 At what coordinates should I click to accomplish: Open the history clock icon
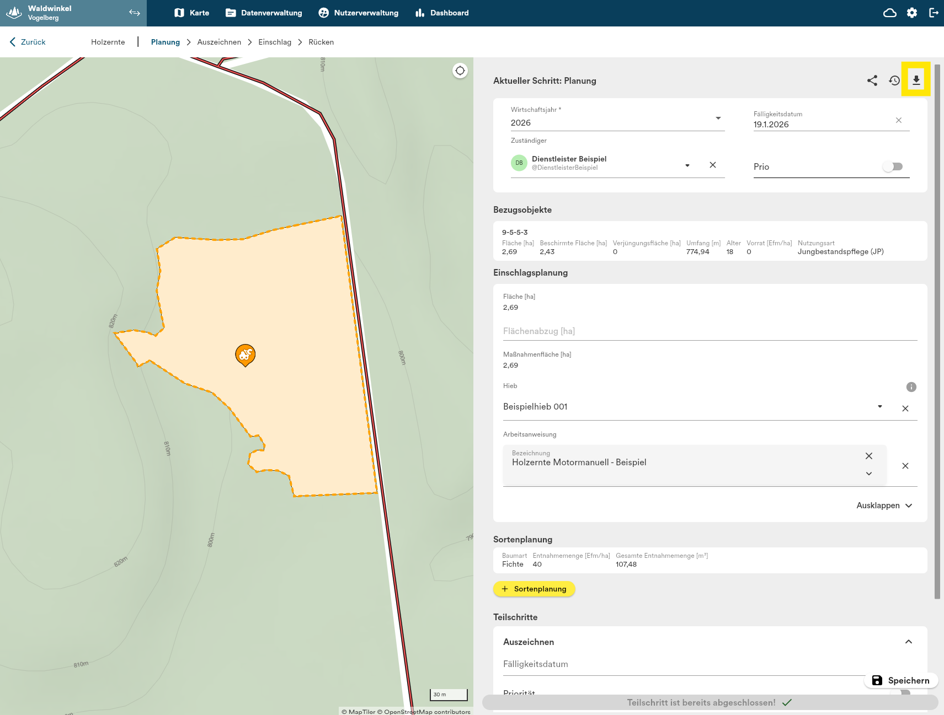pos(894,80)
